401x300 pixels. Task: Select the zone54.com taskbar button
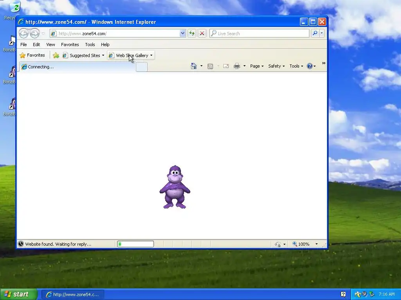[x=73, y=295]
